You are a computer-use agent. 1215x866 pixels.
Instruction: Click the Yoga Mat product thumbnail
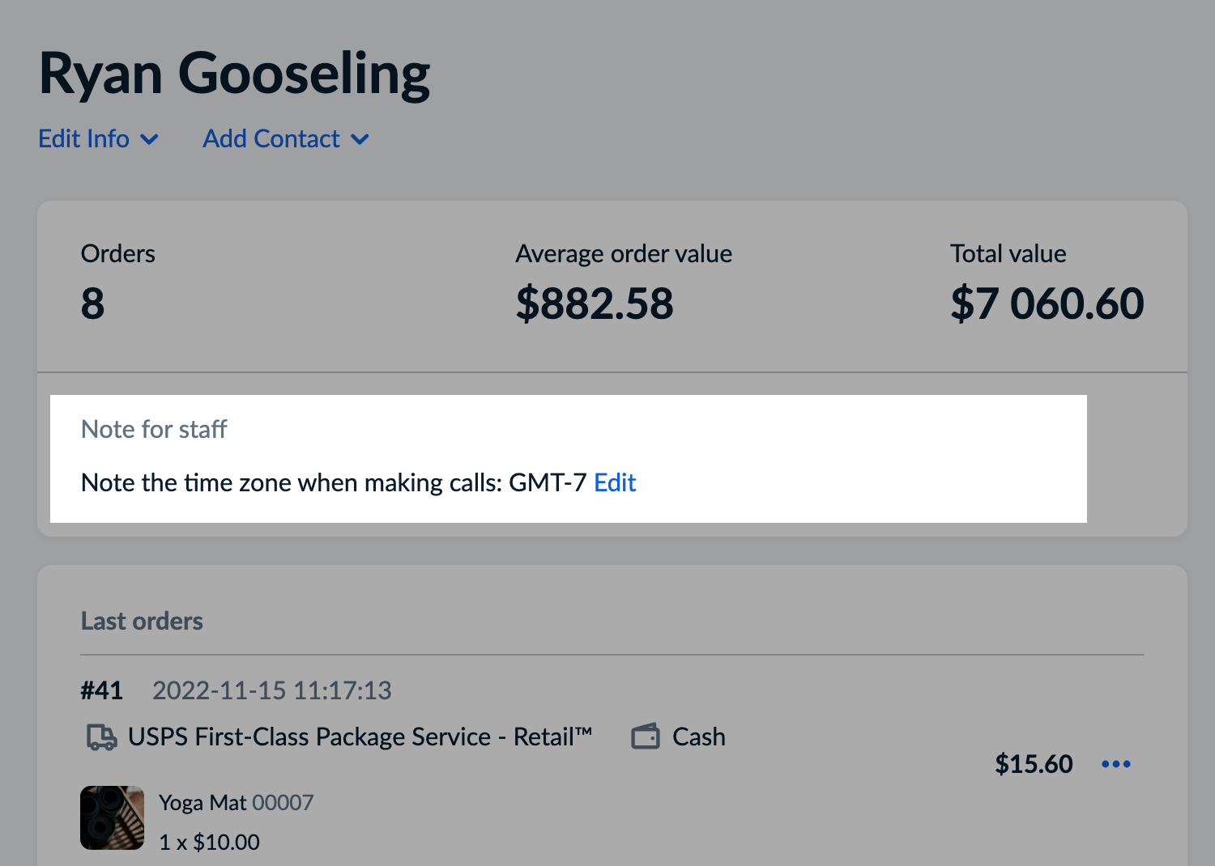(113, 817)
